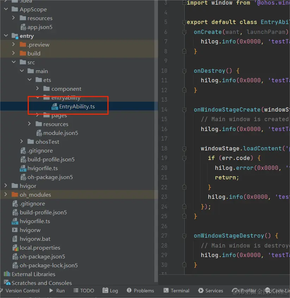Click the Scratches and Consoles icon
Screen dimensions: 290x298
(7, 282)
